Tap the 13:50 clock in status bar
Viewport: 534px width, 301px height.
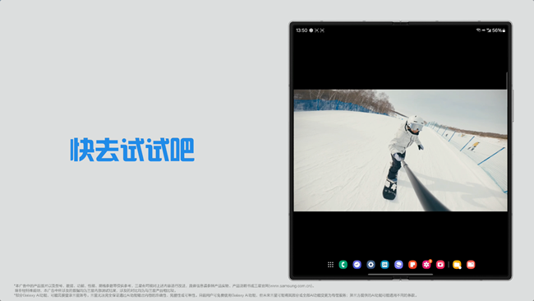(302, 30)
